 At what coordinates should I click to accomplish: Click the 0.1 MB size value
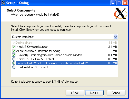pyautogui.click(x=113, y=55)
